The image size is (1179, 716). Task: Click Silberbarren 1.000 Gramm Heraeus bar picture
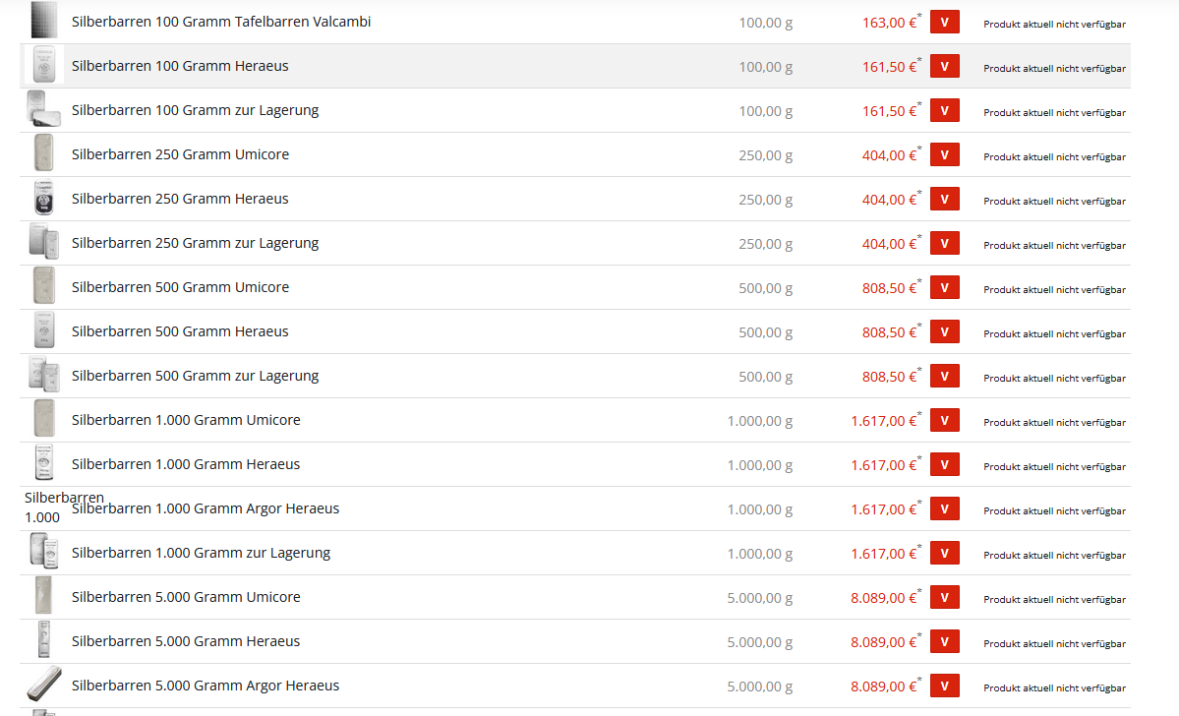pyautogui.click(x=44, y=463)
